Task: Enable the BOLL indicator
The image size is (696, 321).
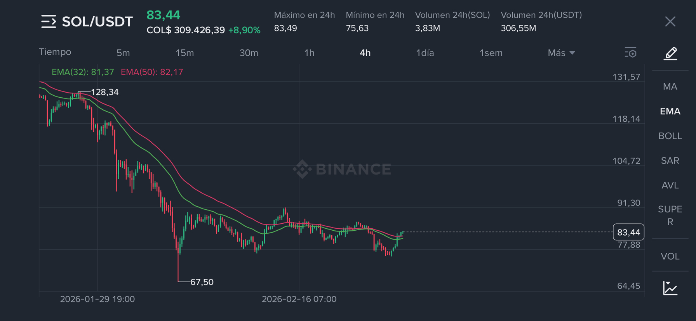Action: pyautogui.click(x=670, y=136)
